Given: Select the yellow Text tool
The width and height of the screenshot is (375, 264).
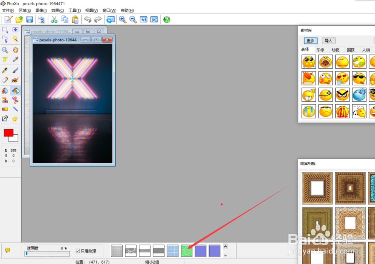Looking at the screenshot, I should click(5, 60).
